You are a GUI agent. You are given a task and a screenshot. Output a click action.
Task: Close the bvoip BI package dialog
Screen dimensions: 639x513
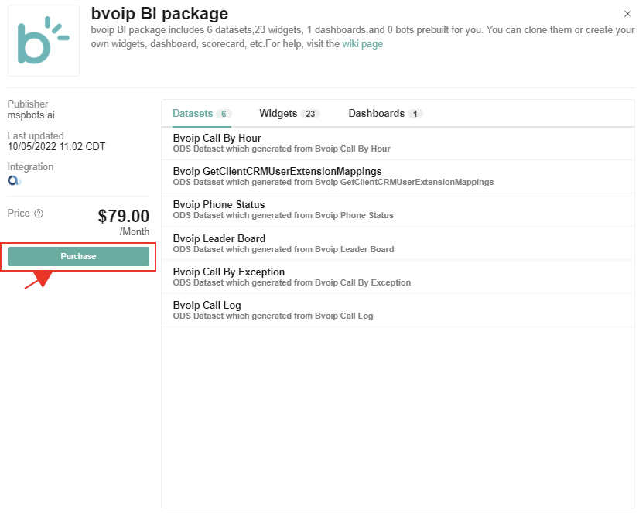click(627, 13)
